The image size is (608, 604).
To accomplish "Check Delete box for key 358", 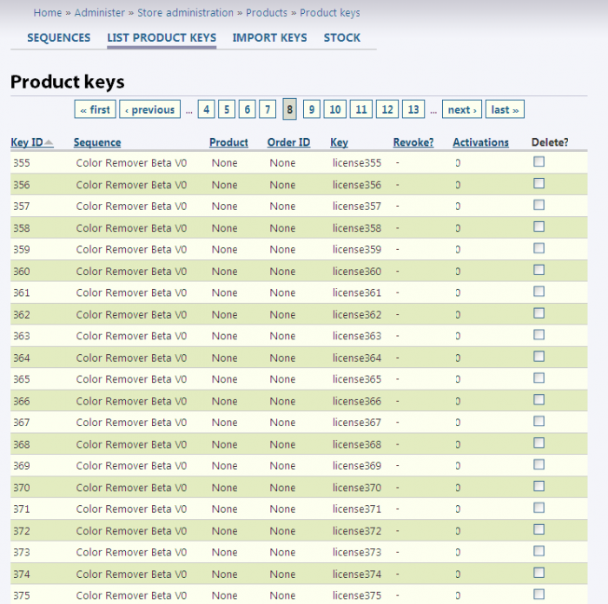I will pos(539,226).
